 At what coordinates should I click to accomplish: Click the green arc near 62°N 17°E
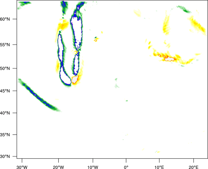click(184, 9)
